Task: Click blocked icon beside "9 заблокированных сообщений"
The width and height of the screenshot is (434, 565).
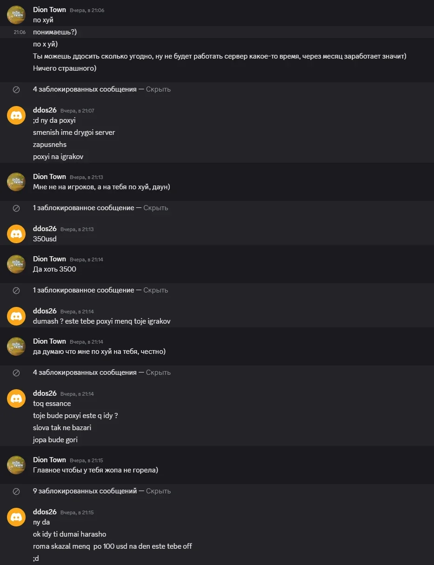Action: tap(16, 491)
